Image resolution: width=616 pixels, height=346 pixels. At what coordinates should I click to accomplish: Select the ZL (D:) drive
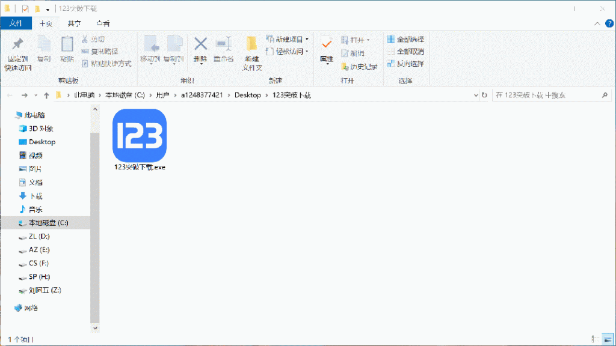pyautogui.click(x=39, y=236)
